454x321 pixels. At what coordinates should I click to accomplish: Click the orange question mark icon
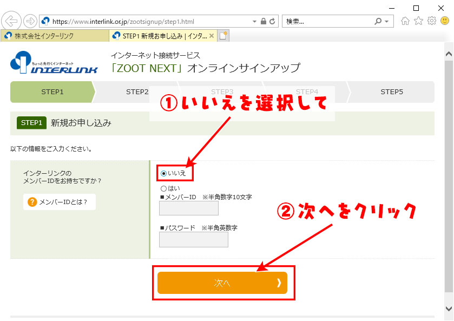click(32, 202)
